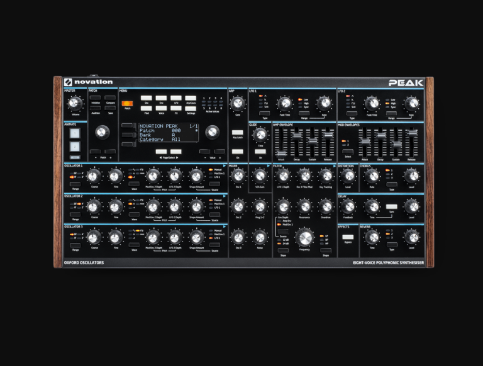This screenshot has width=483, height=366.
Task: Cycle the Oscillator 1 Range button
Action: point(75,184)
